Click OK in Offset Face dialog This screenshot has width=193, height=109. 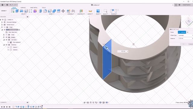[x=183, y=44]
